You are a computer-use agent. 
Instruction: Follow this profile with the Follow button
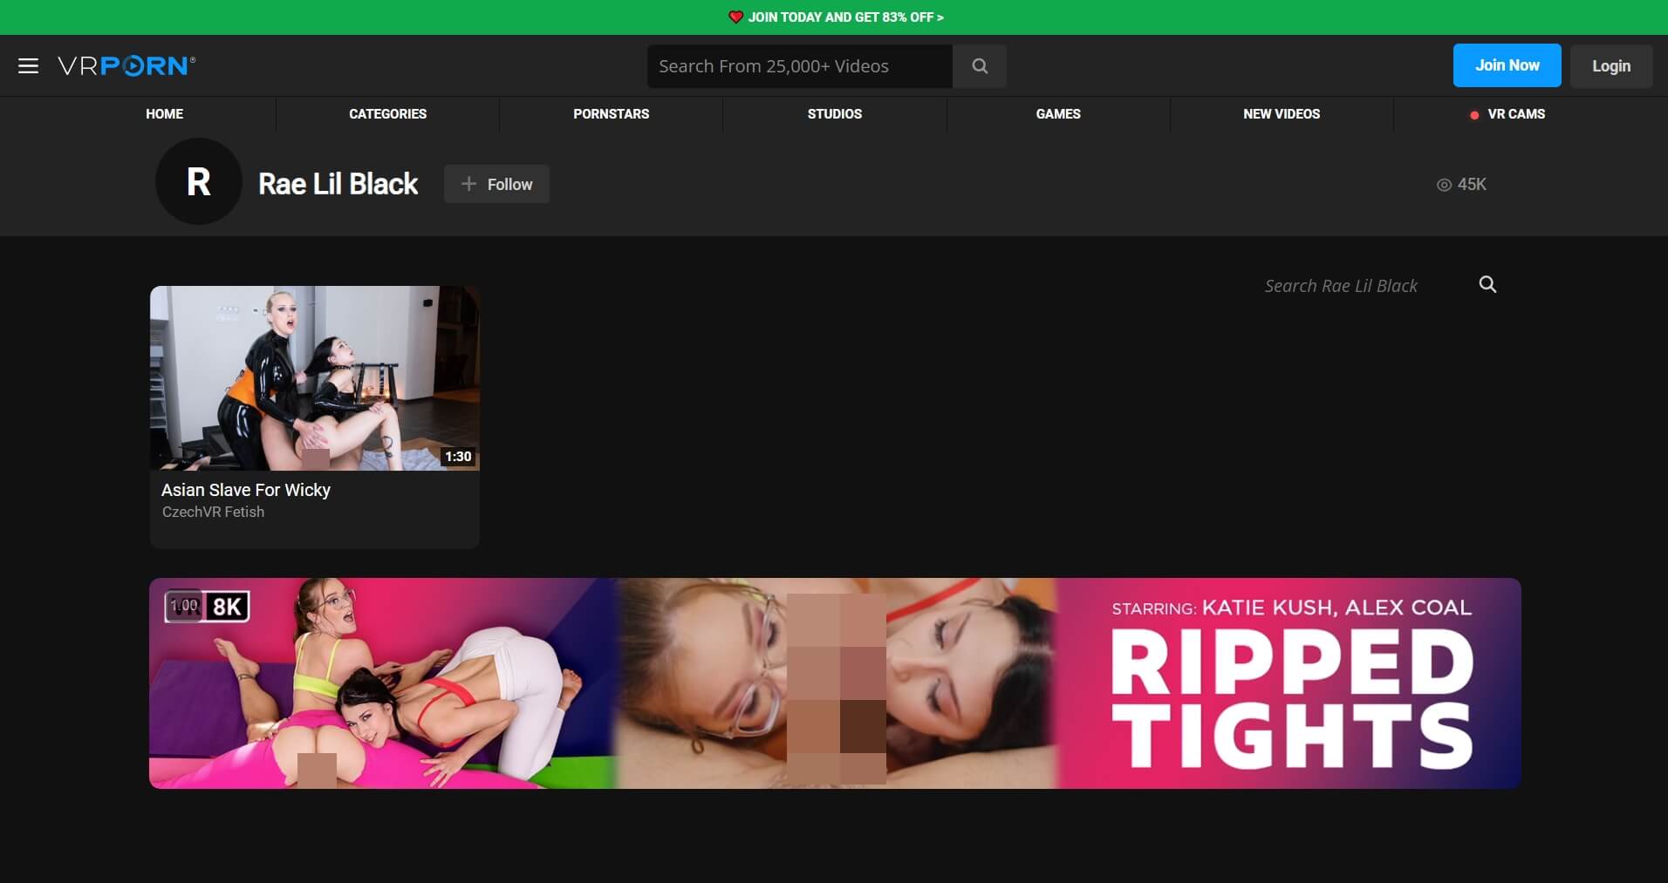[x=496, y=184]
